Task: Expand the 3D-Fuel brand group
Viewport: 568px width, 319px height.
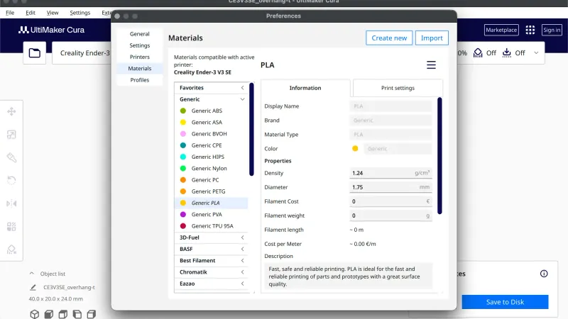Action: [x=211, y=237]
